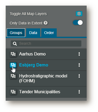
Task: Open options menu for Hydrostratigraphic model (FOHM)
Action: pos(79,76)
